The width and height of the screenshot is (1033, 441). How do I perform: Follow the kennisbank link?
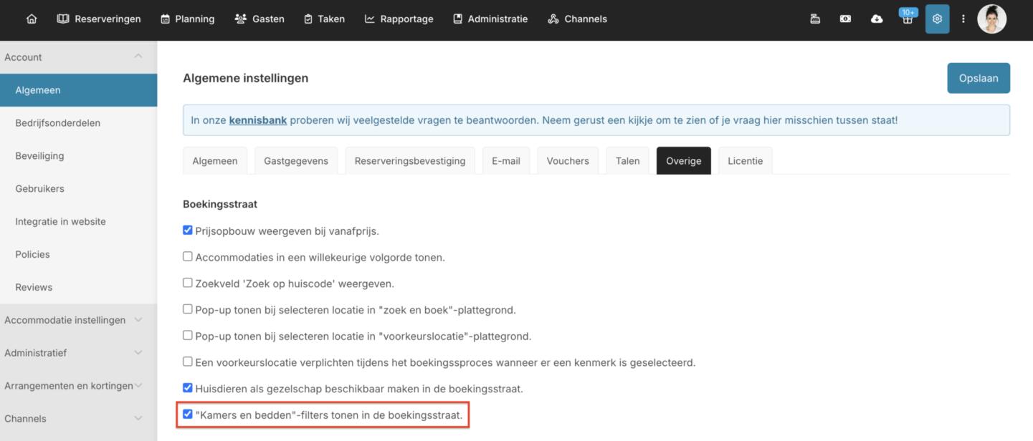point(257,120)
